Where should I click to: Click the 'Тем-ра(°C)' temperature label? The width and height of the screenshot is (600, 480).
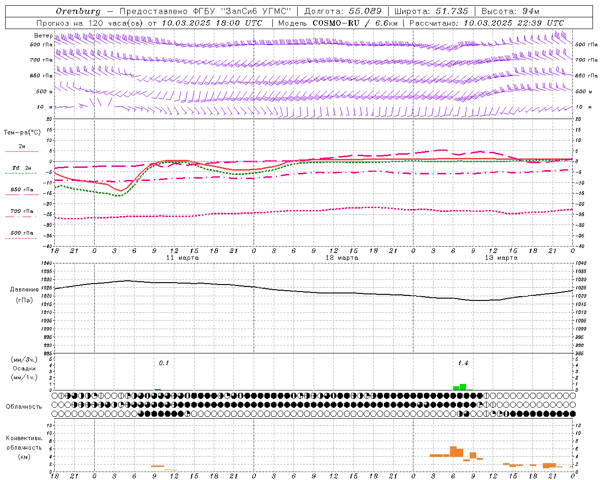22,132
